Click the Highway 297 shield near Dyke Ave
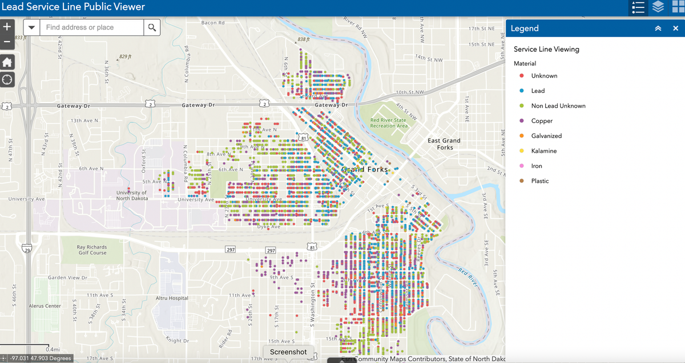Viewport: 685px width, 363px height. (x=271, y=251)
